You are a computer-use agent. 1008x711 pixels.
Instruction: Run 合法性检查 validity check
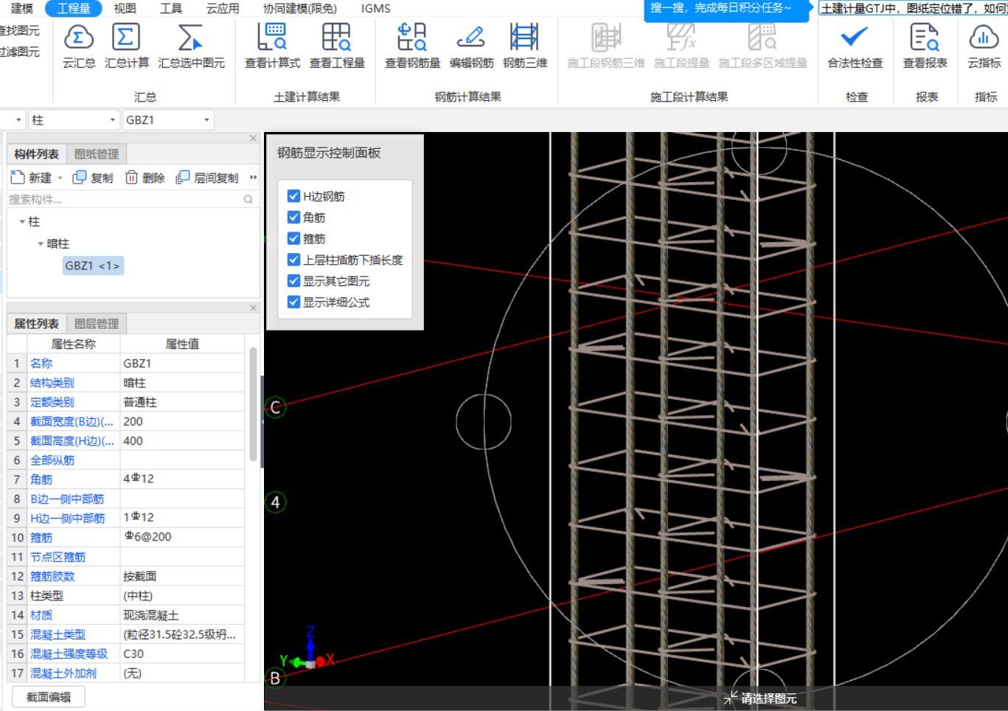click(x=855, y=46)
